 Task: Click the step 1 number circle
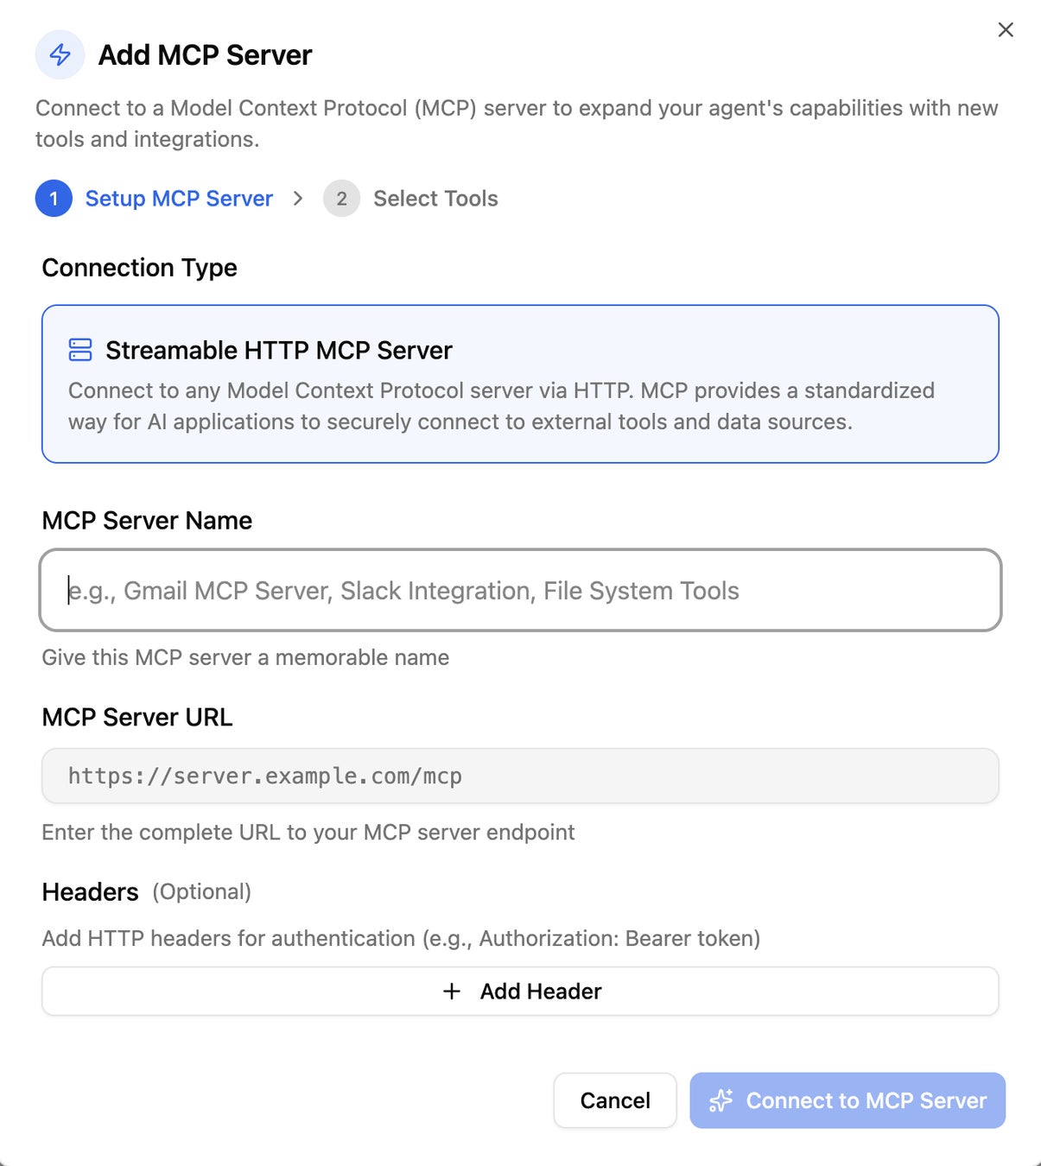coord(54,199)
